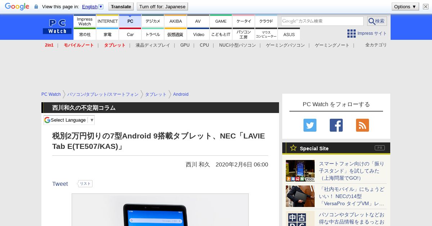The image size is (432, 226).
Task: Open 社内モバイル VersaPro article link
Action: click(352, 196)
